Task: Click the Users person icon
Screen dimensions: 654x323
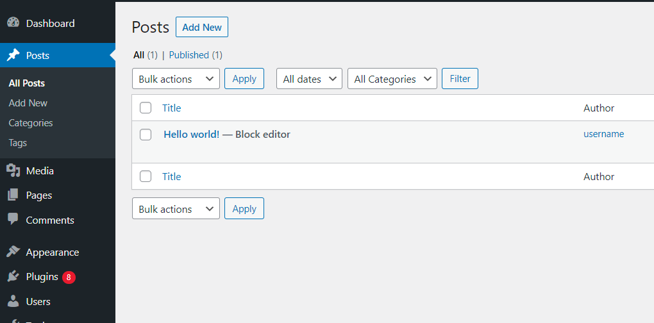Action: point(13,301)
